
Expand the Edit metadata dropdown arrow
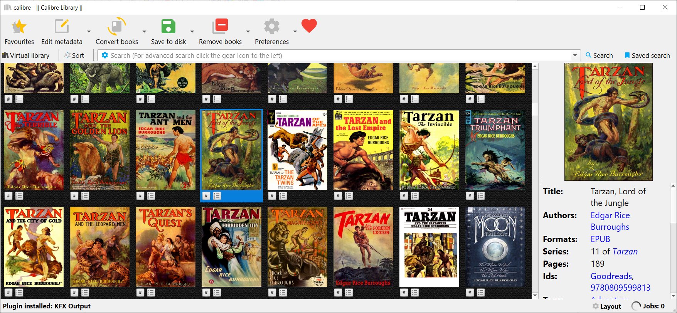coord(89,32)
